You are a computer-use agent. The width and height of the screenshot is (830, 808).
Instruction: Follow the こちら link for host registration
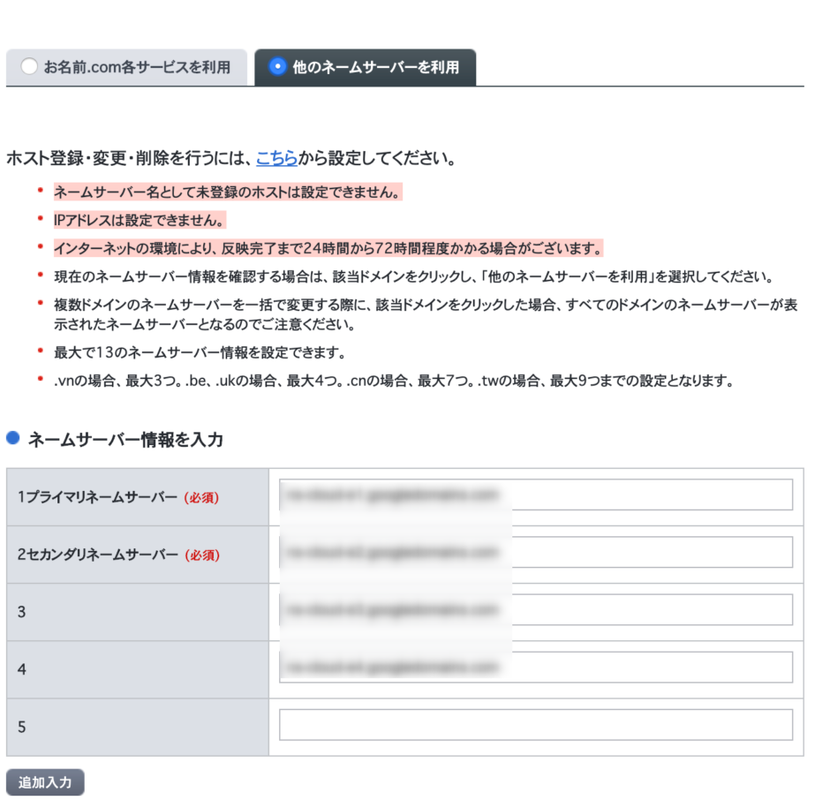[276, 159]
